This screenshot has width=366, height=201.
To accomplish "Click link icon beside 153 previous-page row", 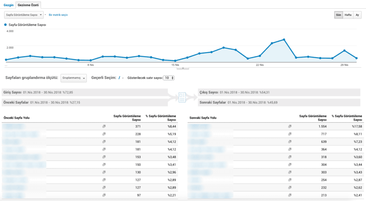I will pyautogui.click(x=104, y=157).
